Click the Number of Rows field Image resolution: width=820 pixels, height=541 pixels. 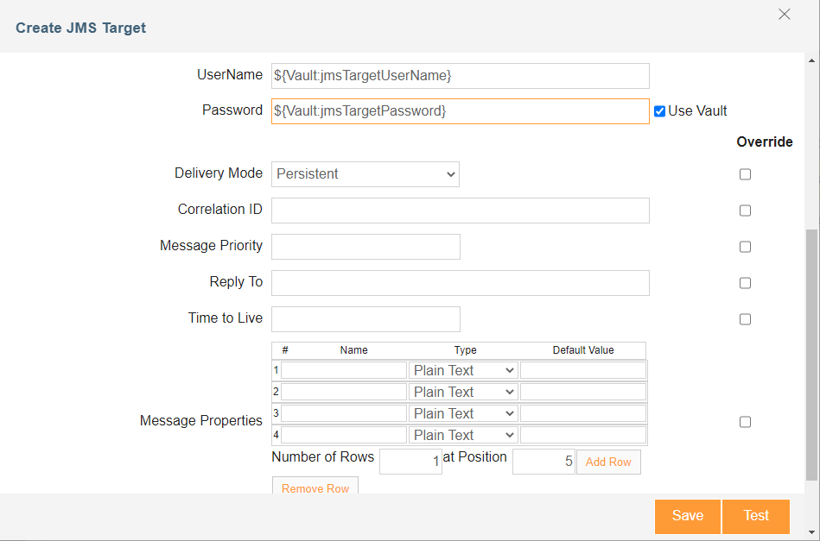410,462
